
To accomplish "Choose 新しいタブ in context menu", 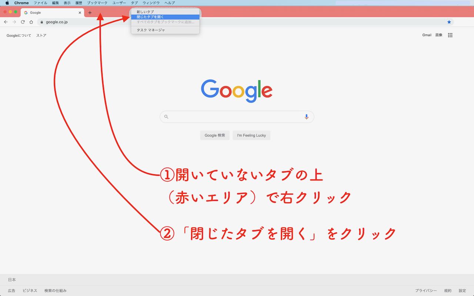I will point(165,12).
